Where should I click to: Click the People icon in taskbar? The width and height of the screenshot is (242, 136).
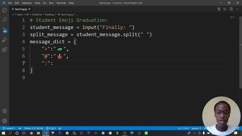pos(189,133)
